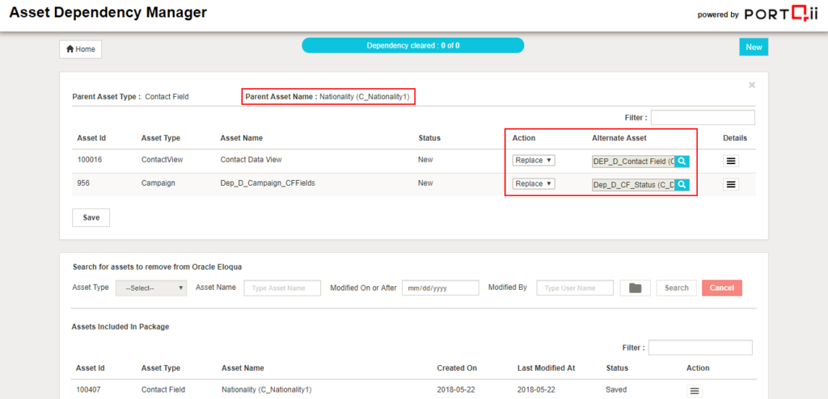Click the red Cancel button
Image resolution: width=828 pixels, height=399 pixels.
(721, 288)
